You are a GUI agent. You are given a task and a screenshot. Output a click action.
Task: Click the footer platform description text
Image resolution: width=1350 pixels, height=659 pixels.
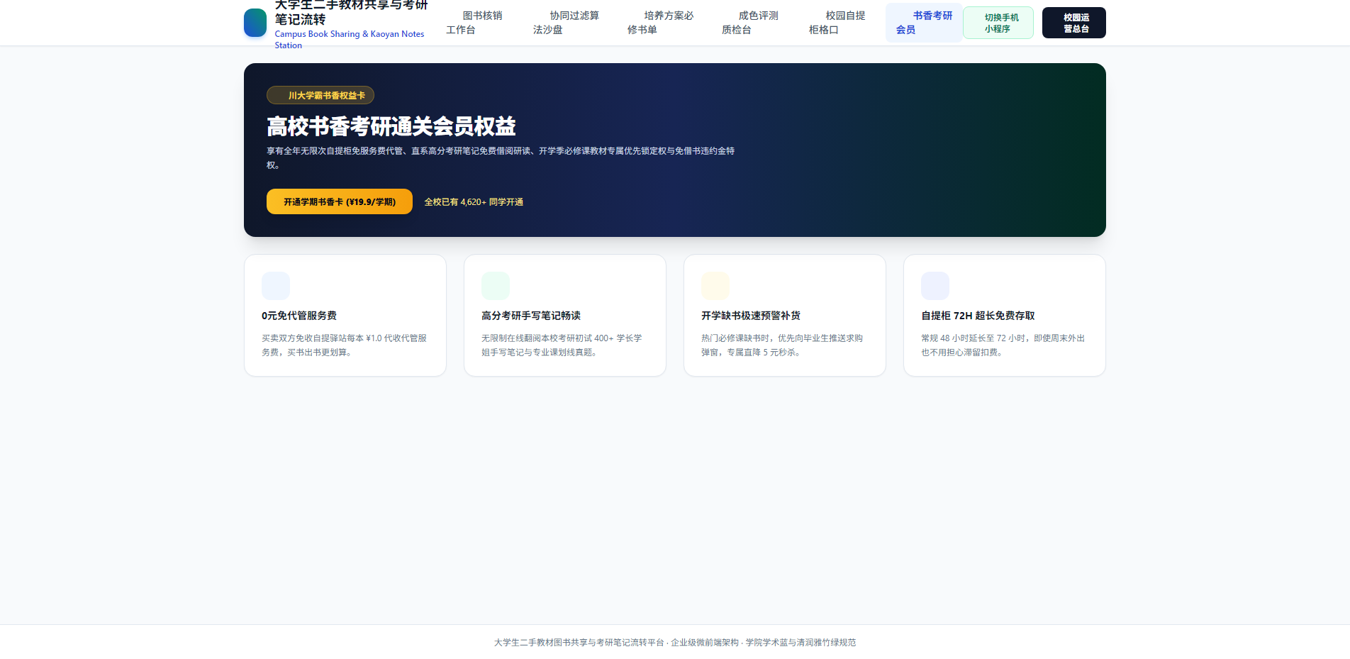coord(675,643)
